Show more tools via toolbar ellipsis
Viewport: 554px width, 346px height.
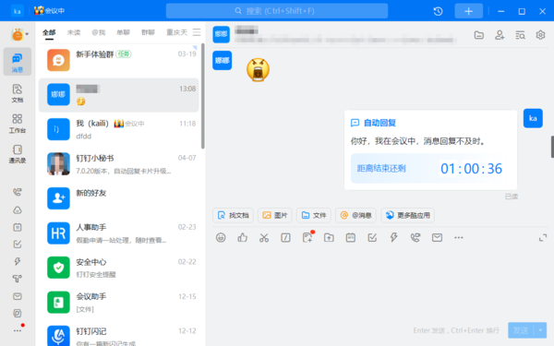(459, 238)
